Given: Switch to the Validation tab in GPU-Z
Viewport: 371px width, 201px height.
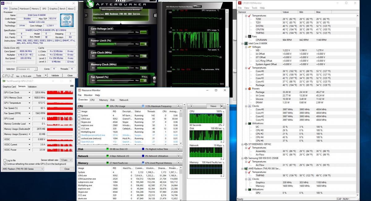Looking at the screenshot, I should coord(32,86).
